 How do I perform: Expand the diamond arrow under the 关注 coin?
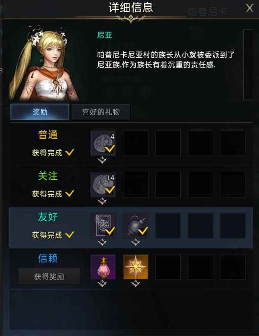pyautogui.click(x=102, y=201)
